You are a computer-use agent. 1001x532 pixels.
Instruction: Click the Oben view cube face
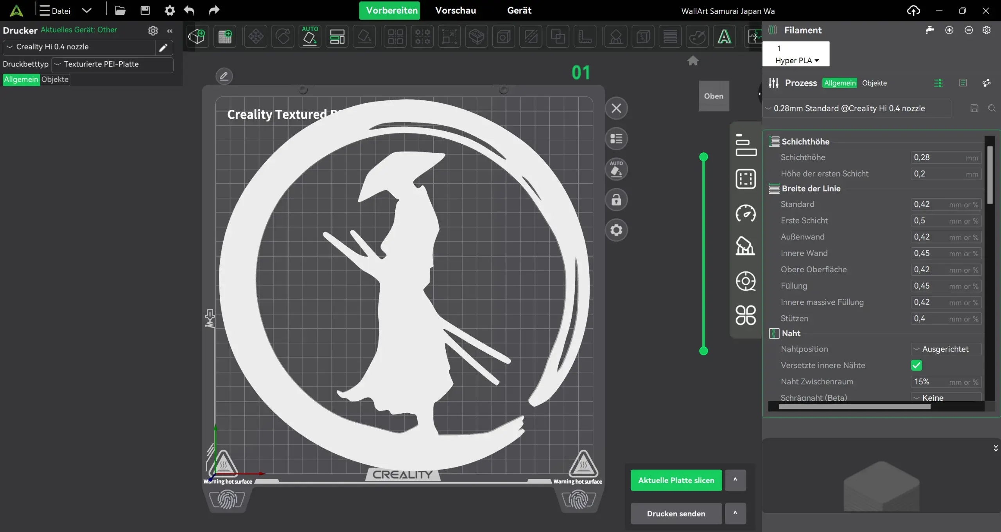tap(714, 96)
